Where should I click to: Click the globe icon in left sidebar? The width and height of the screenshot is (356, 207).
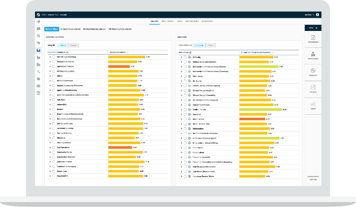pos(39,21)
